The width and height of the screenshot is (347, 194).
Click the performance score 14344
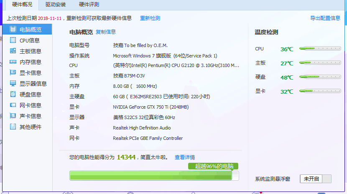tap(126, 157)
